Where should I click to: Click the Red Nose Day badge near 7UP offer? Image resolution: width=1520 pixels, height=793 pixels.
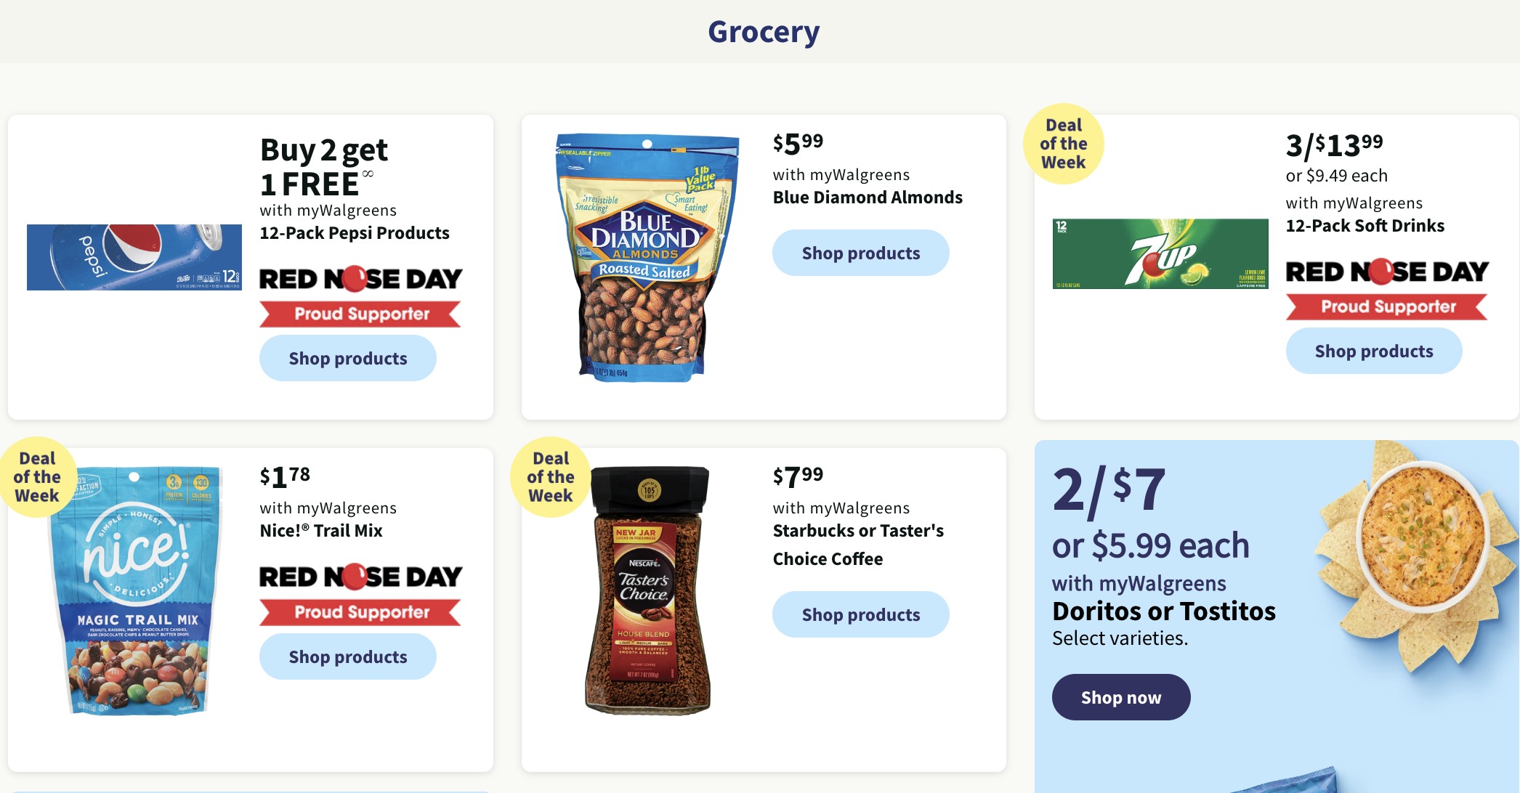coord(1386,287)
